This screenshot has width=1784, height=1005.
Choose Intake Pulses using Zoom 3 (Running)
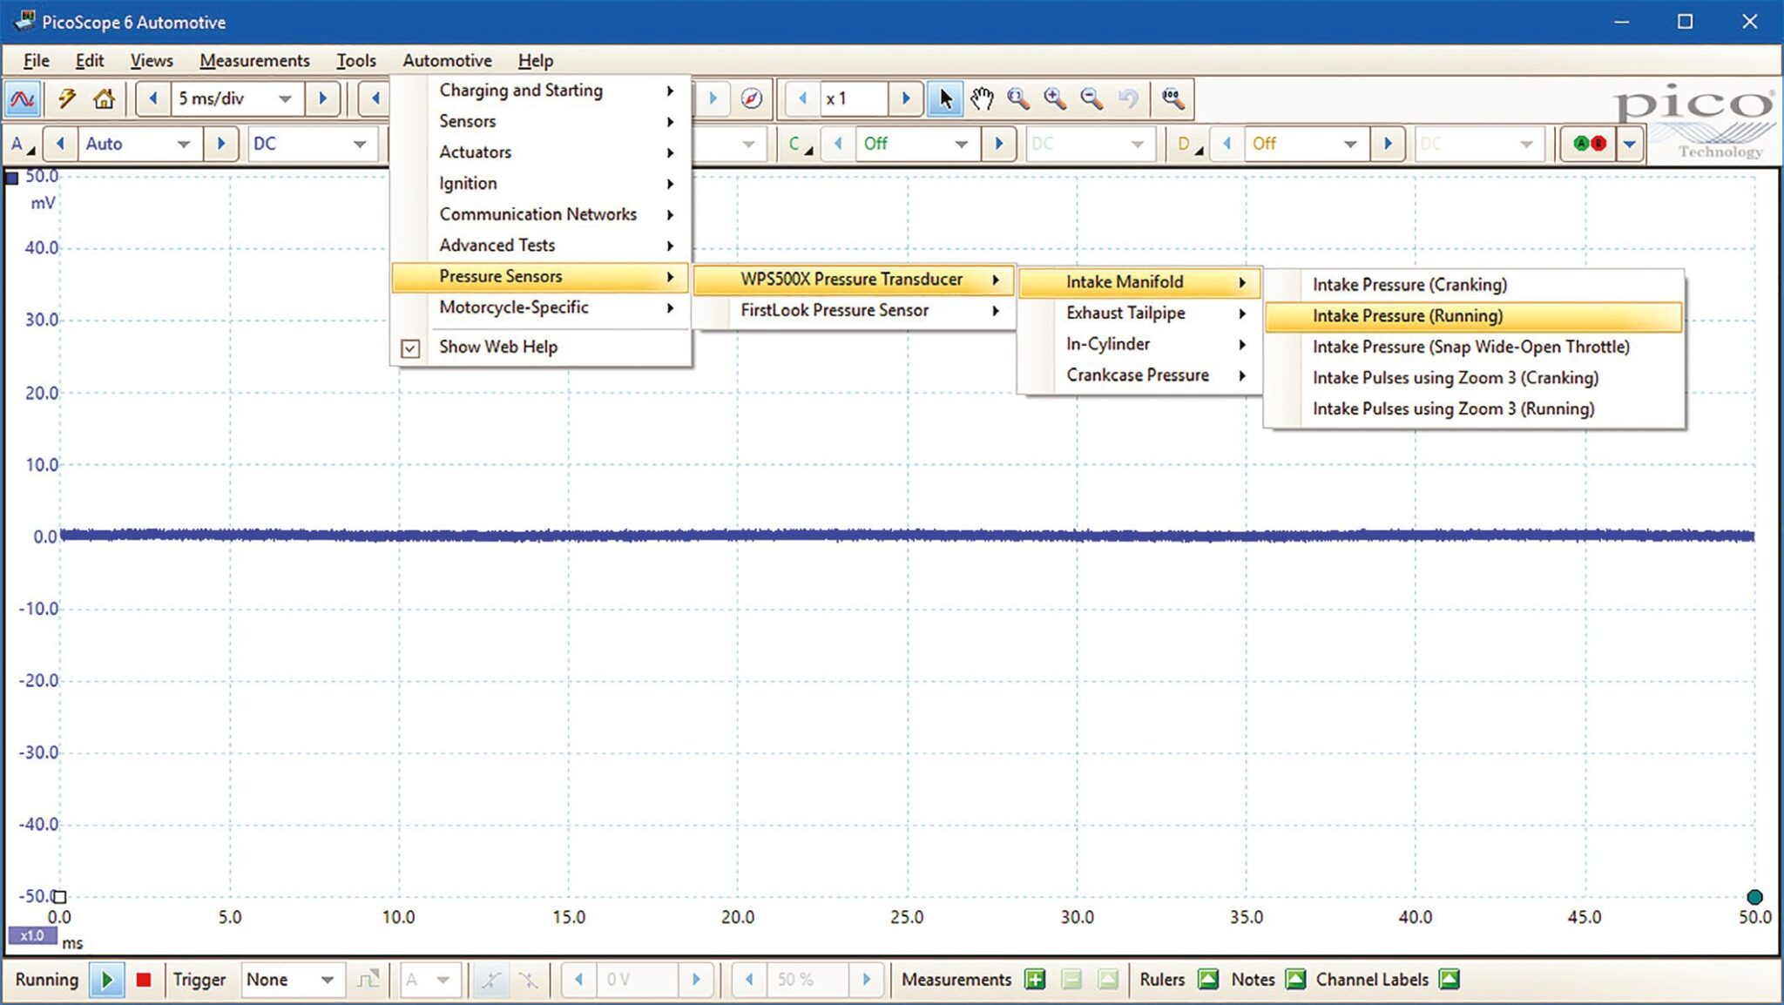(x=1473, y=409)
